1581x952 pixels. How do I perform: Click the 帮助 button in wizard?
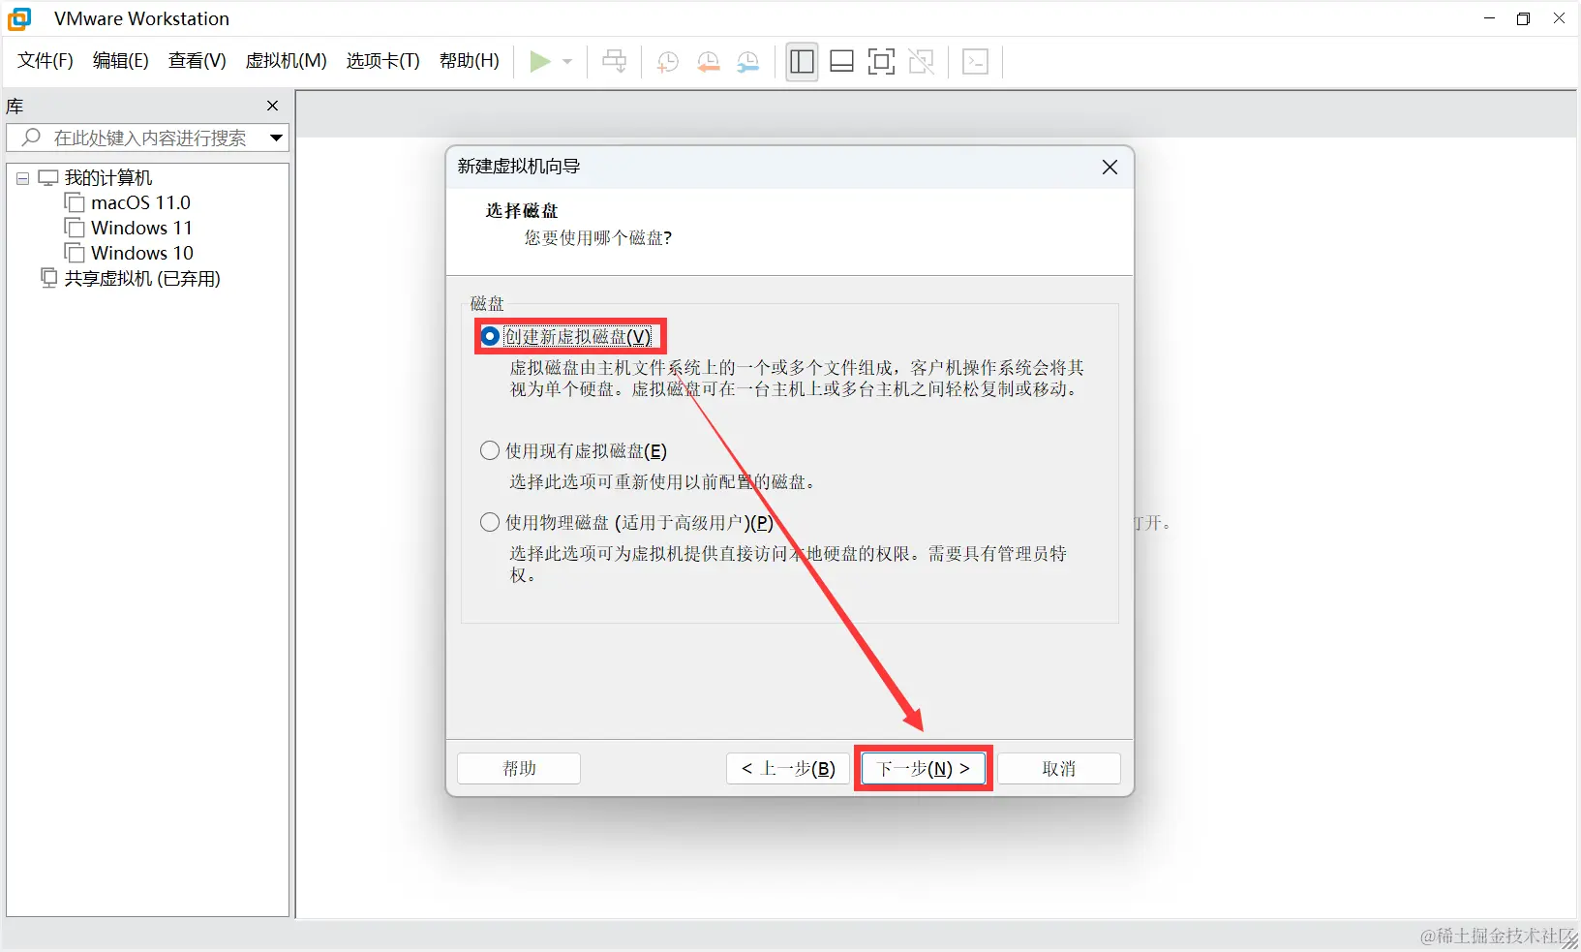pos(519,768)
